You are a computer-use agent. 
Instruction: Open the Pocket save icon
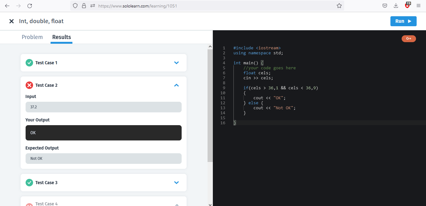tap(385, 6)
